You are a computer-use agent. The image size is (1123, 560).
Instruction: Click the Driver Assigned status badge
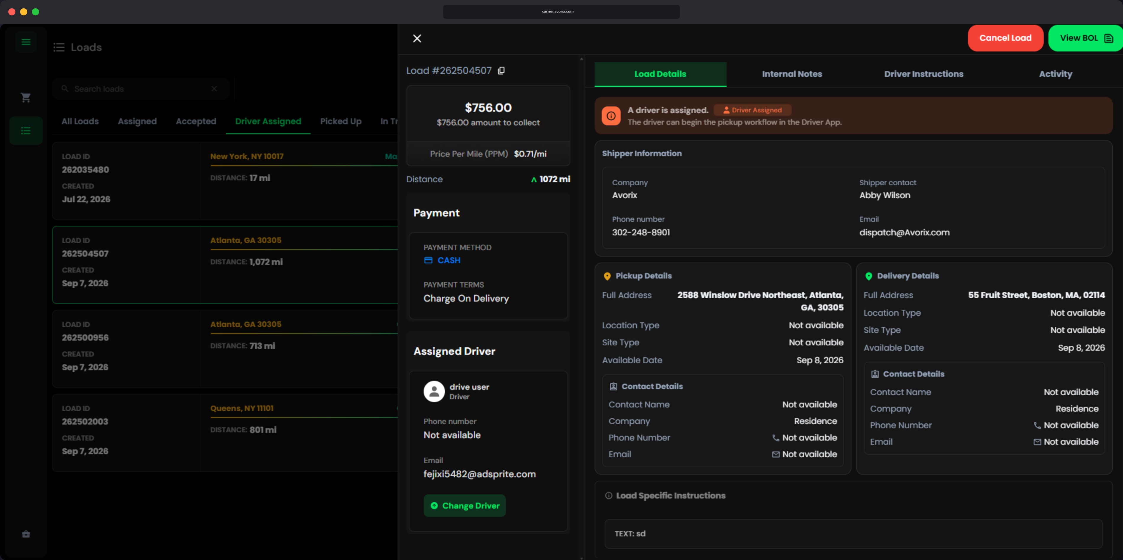(x=752, y=110)
